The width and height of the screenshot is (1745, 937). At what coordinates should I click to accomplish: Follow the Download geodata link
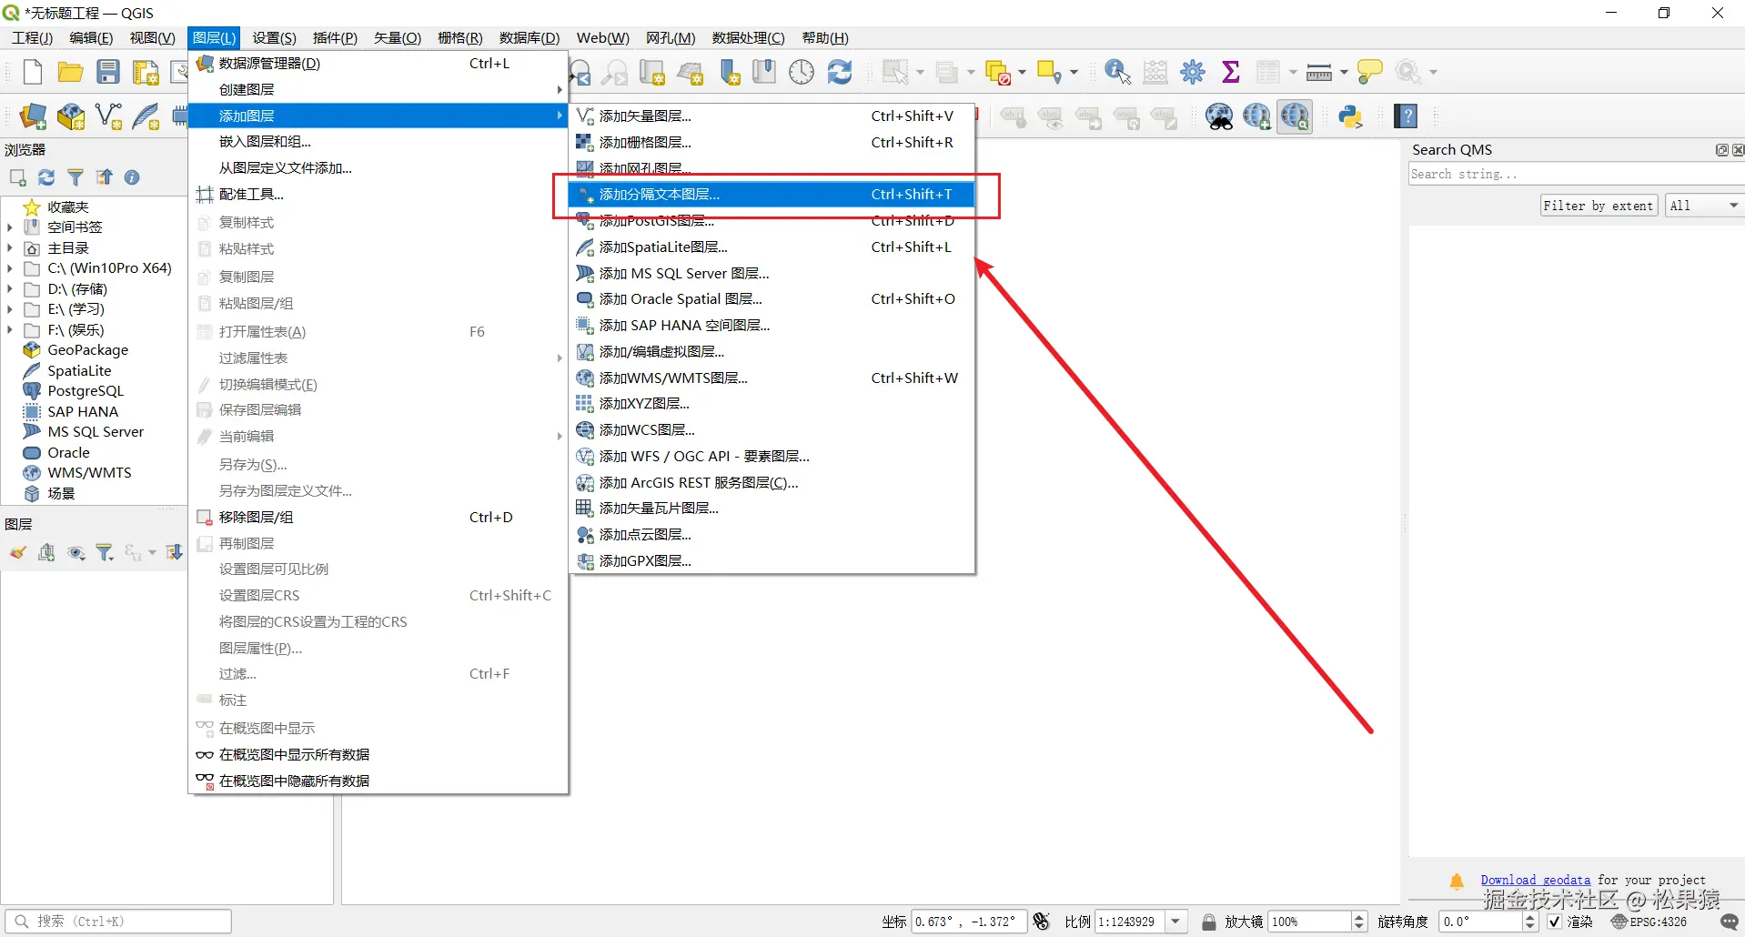tap(1536, 881)
